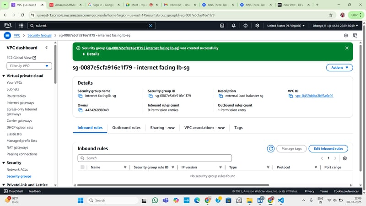Copy the security group ID
This screenshot has width=366, height=206.
click(151, 96)
